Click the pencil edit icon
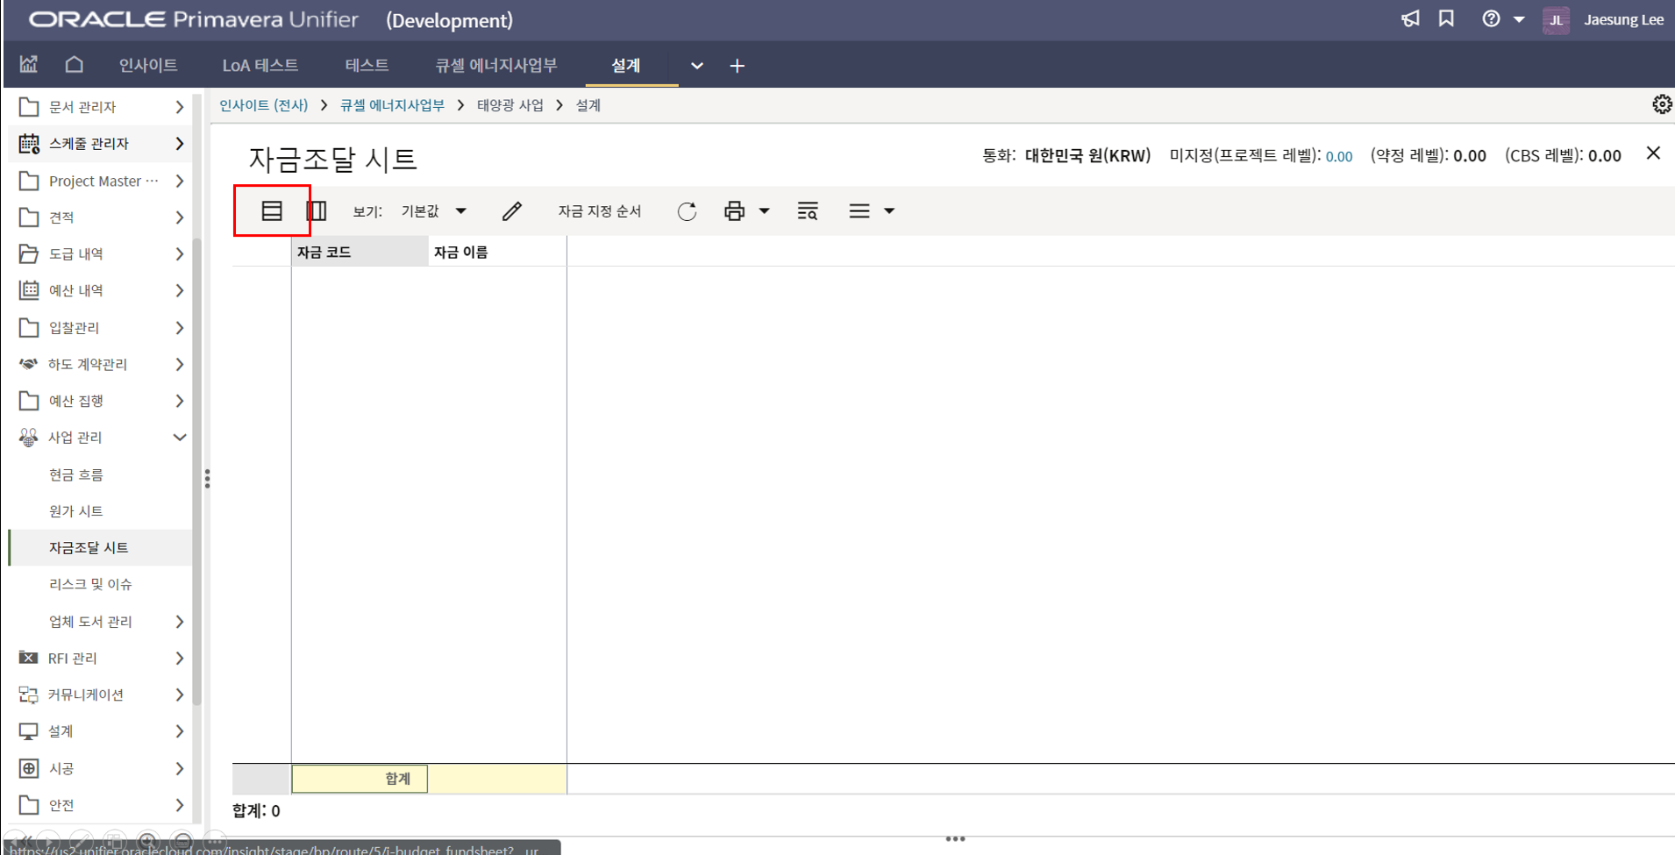1675x855 pixels. (x=512, y=211)
